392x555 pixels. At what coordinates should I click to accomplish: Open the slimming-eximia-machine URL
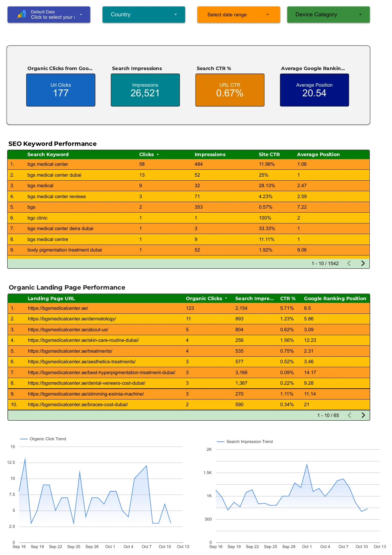click(86, 394)
